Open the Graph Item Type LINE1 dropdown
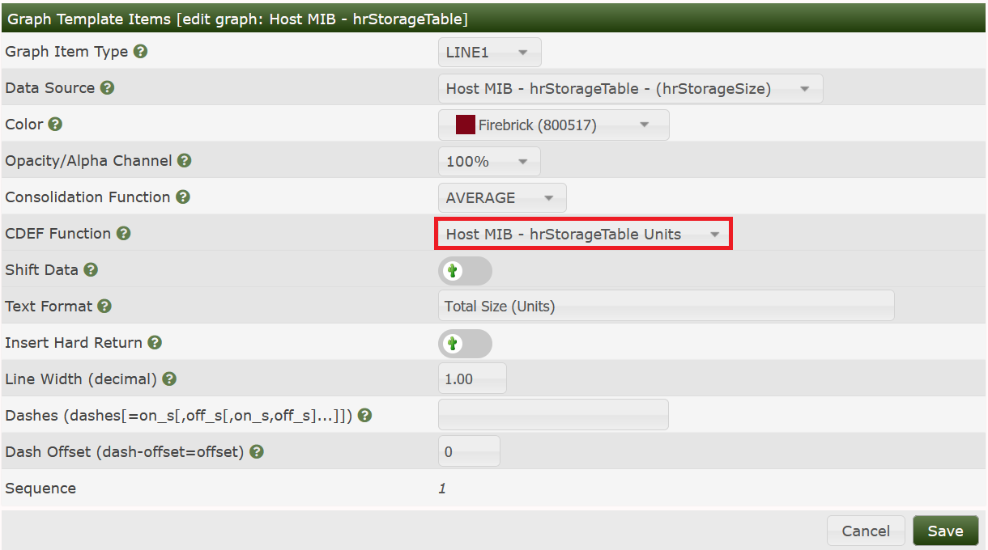988x550 pixels. click(489, 53)
